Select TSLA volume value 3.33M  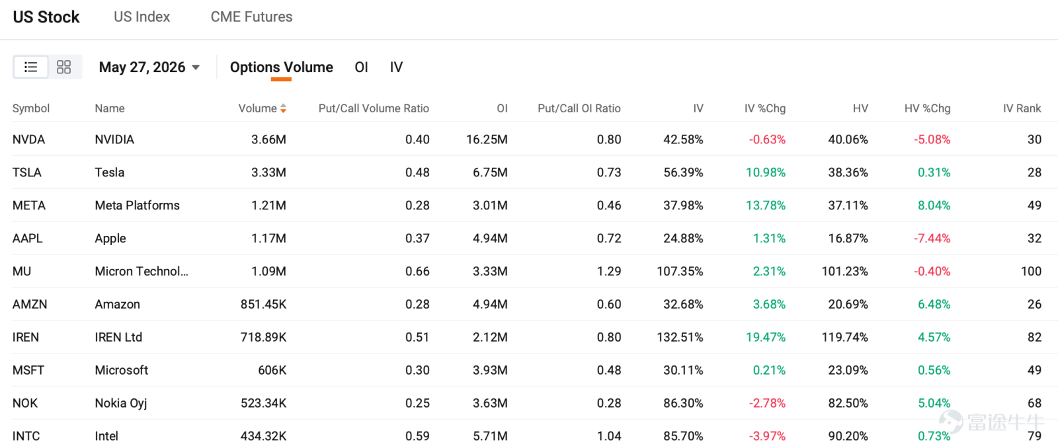tap(268, 172)
